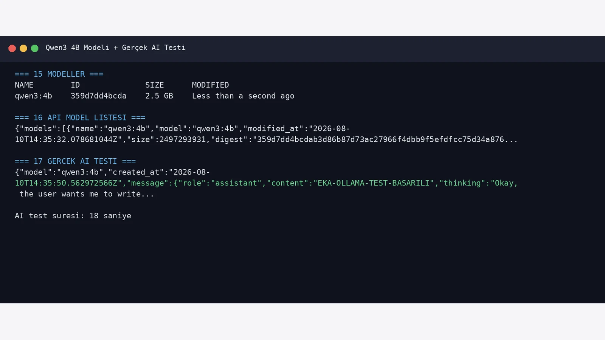The width and height of the screenshot is (605, 340).
Task: Click the SIZE column header
Action: coord(154,85)
